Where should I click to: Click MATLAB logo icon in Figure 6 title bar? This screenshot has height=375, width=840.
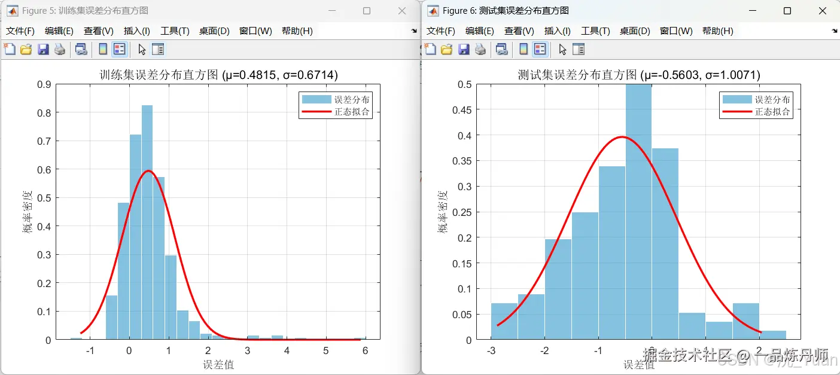coord(433,11)
